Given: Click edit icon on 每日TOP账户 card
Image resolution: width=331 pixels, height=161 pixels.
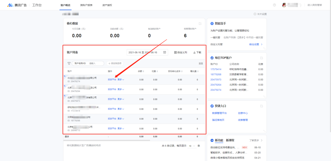Looking at the screenshot, I should click(262, 58).
